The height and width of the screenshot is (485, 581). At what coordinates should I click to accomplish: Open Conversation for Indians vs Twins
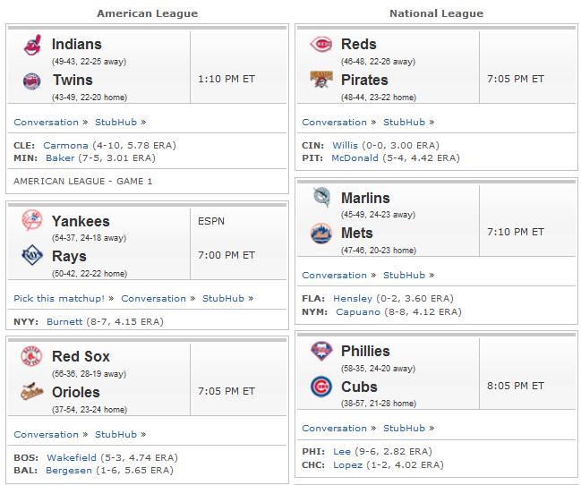click(x=47, y=123)
